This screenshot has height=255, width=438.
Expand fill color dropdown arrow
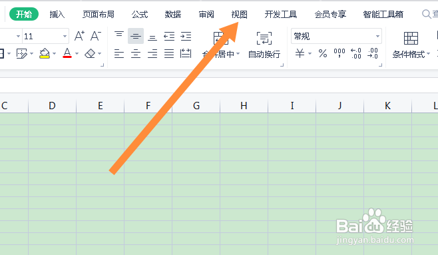point(54,53)
